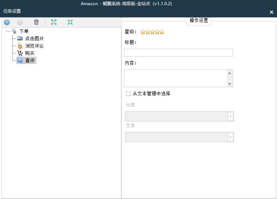Collapse the 下单 node expander triangle
This screenshot has width=277, height=199.
click(x=6, y=31)
